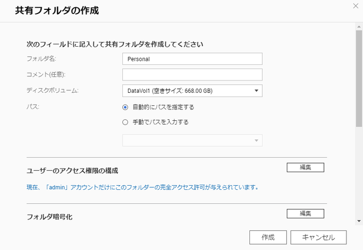Viewport: 363px width, 250px height.
Task: Click the blue admin account access notice text
Action: (x=143, y=187)
